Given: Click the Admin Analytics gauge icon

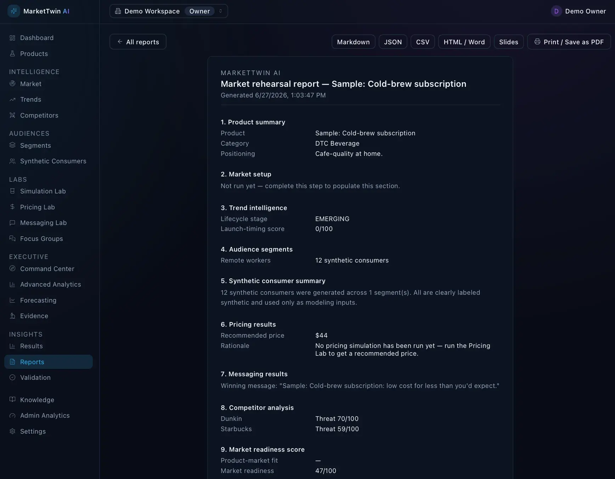Looking at the screenshot, I should coord(12,416).
